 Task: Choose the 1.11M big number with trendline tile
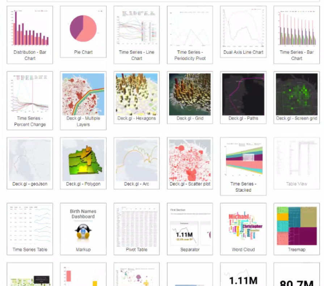pos(243,274)
